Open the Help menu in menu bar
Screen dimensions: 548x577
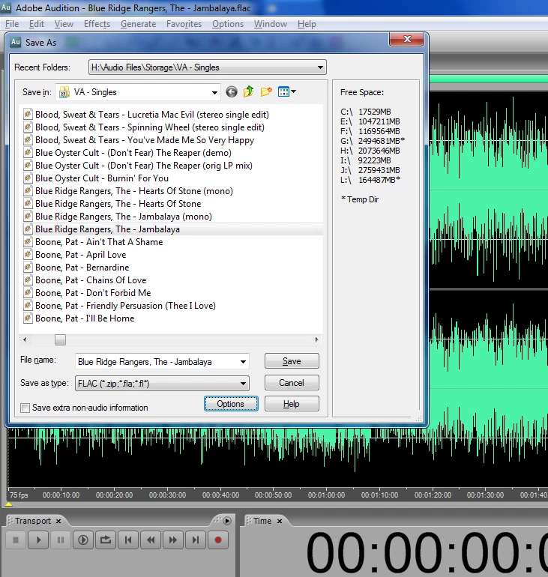pos(307,24)
